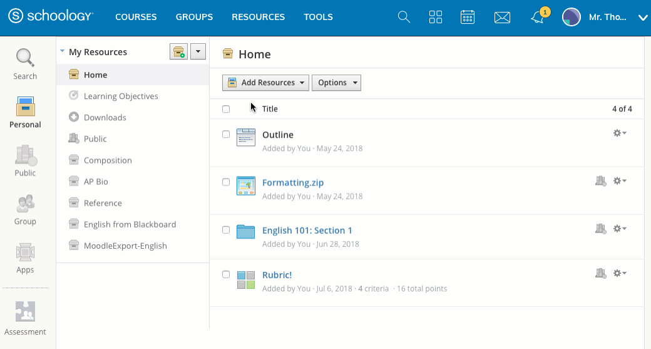The width and height of the screenshot is (651, 349).
Task: Open the Options dropdown menu
Action: point(337,83)
